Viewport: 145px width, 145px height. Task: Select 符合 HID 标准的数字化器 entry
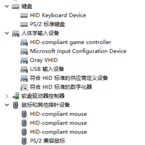[61, 87]
